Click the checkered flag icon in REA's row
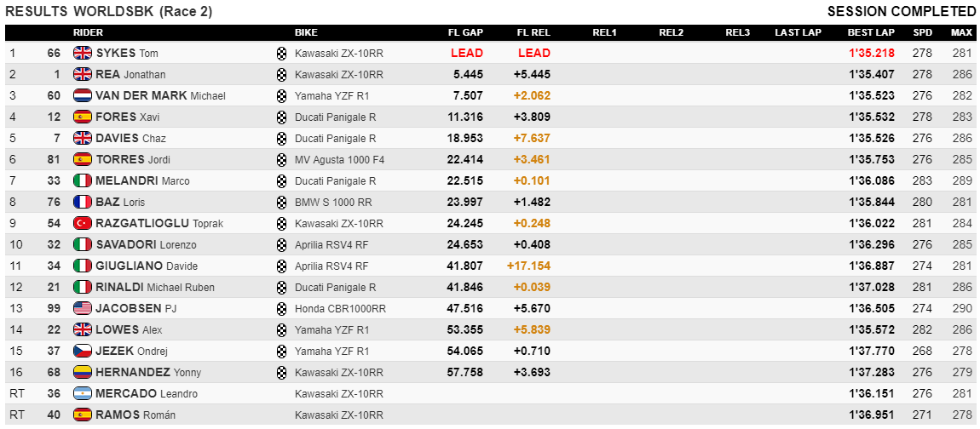The image size is (980, 429). point(281,74)
